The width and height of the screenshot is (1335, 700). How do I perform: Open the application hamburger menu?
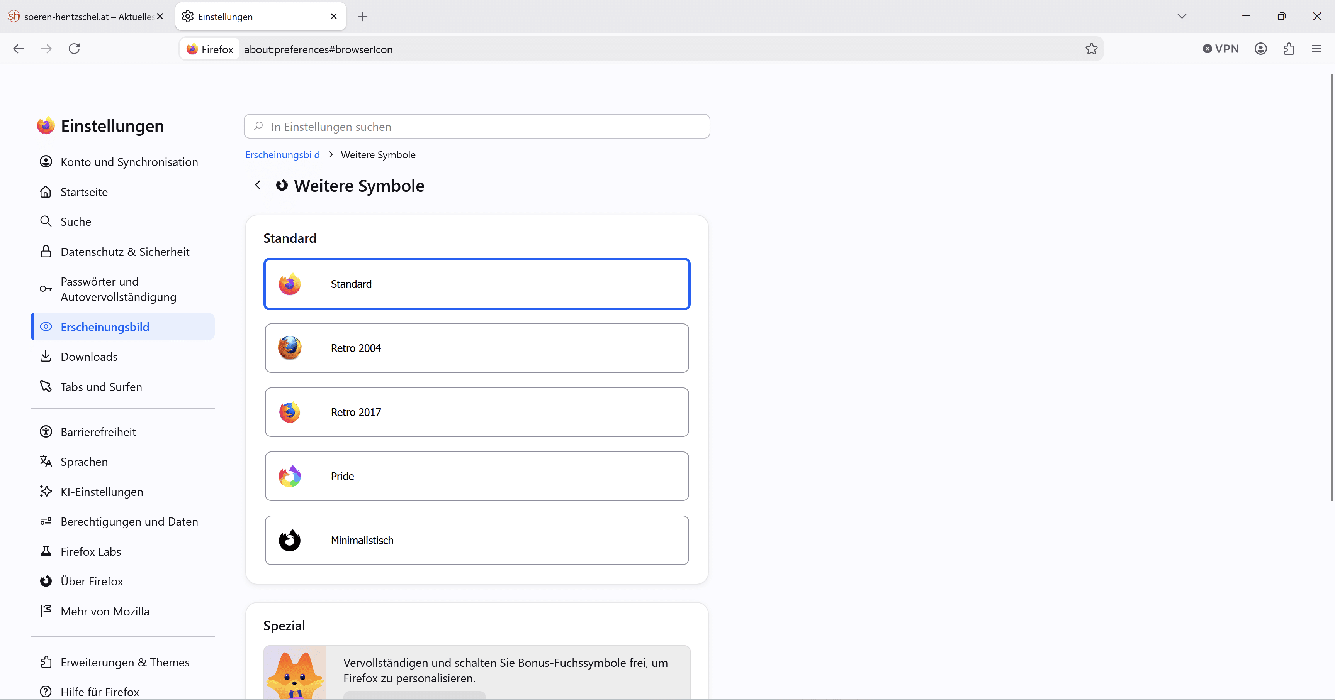point(1316,49)
